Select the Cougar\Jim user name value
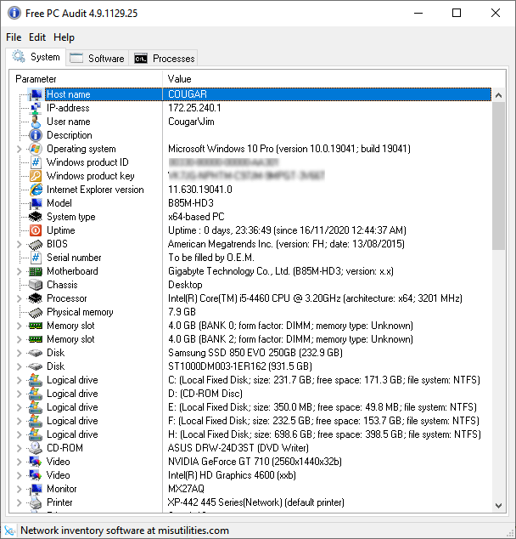The width and height of the screenshot is (516, 539). click(x=191, y=122)
